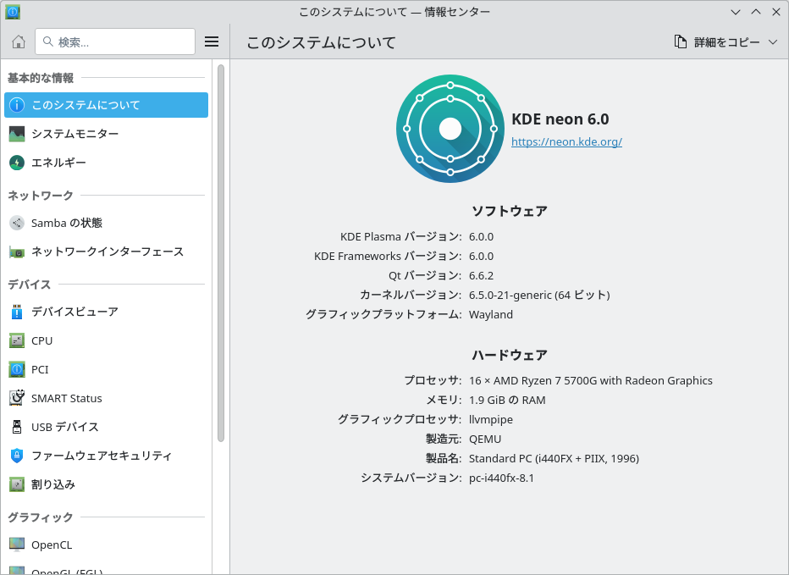Image resolution: width=789 pixels, height=575 pixels.
Task: Open Samba の状態 via its share icon
Action: 17,223
